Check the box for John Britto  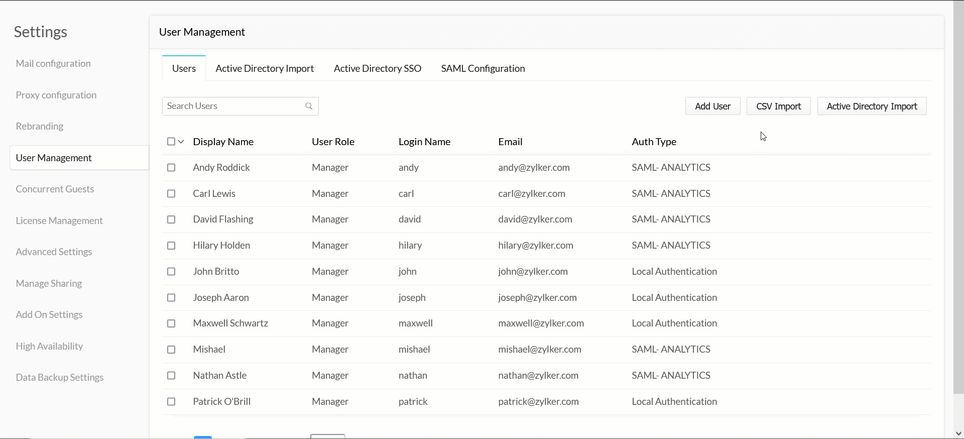point(171,272)
